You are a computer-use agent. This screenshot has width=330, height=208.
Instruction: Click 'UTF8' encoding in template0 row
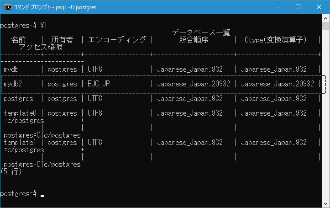(95, 113)
